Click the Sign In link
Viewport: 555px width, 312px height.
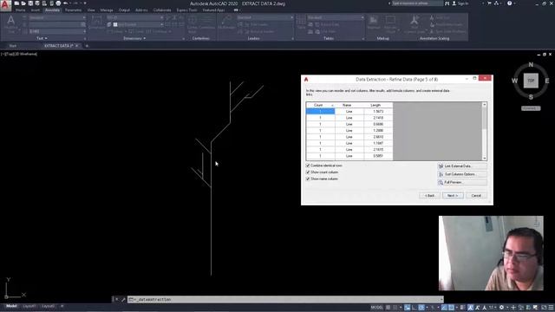463,3
